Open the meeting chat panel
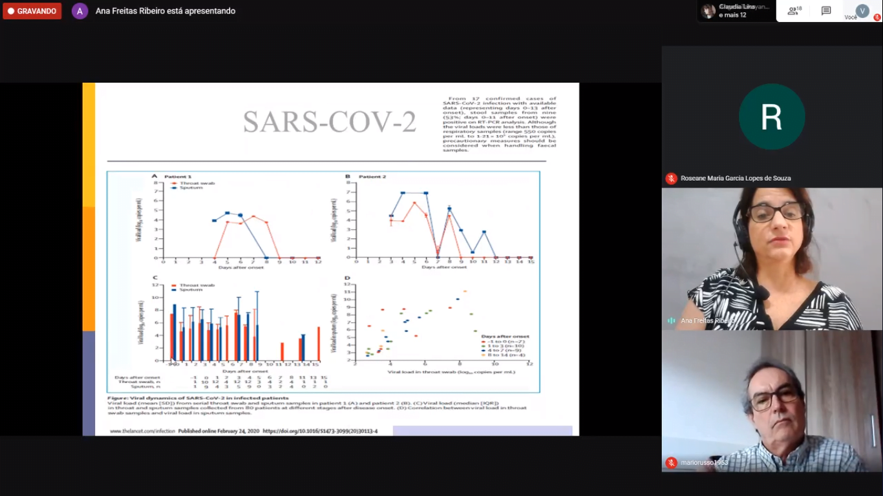This screenshot has width=883, height=496. [x=825, y=11]
